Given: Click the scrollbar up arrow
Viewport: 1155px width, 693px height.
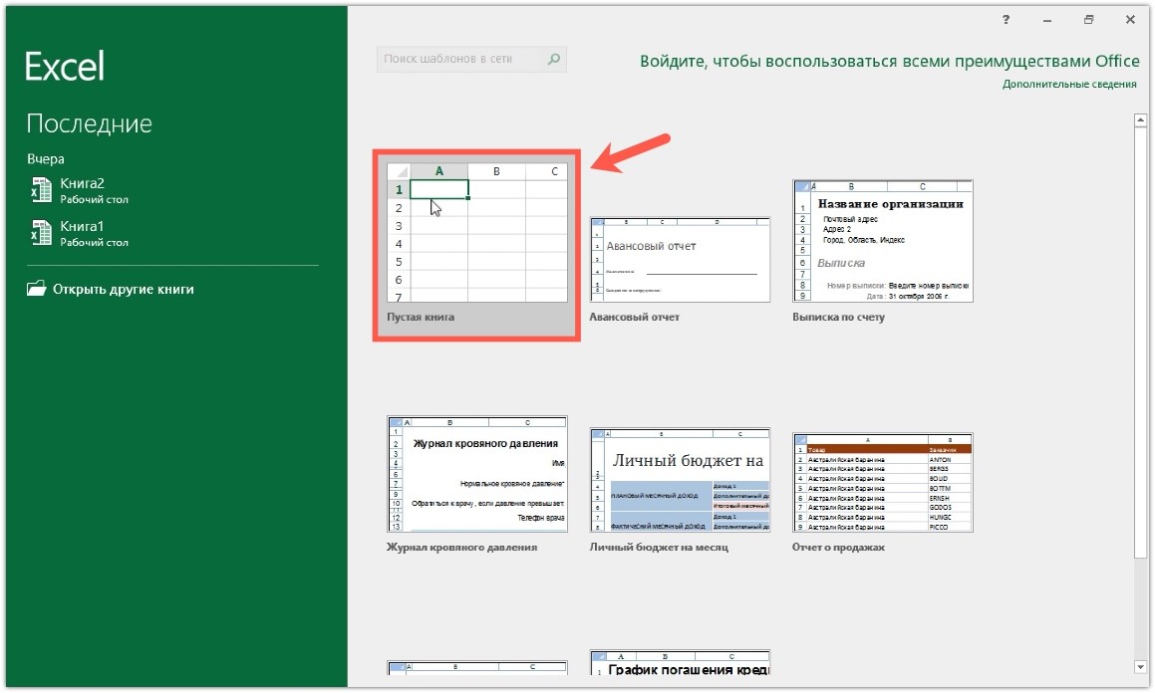Looking at the screenshot, I should [1140, 119].
